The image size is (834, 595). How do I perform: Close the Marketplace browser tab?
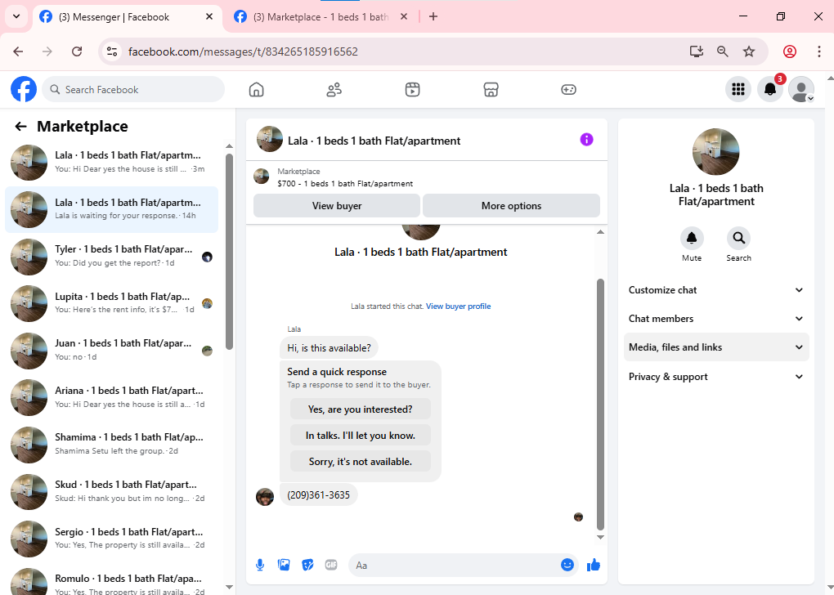coord(404,16)
